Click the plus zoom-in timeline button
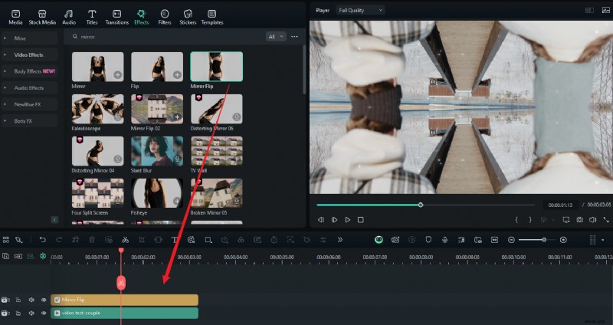Image resolution: width=613 pixels, height=325 pixels. [x=563, y=240]
